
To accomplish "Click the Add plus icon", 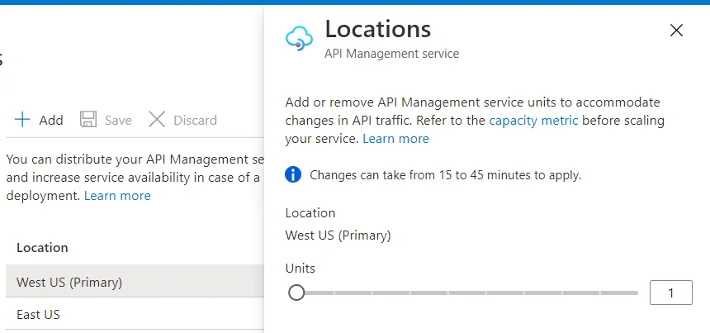I will tap(22, 120).
